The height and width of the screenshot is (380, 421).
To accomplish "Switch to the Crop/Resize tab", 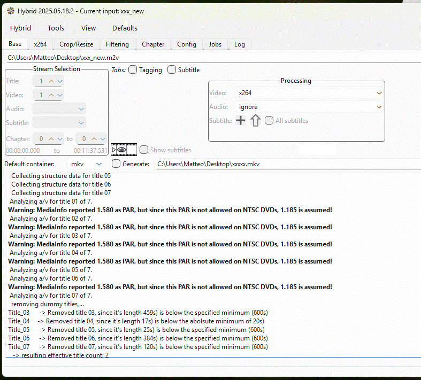I will coord(76,44).
